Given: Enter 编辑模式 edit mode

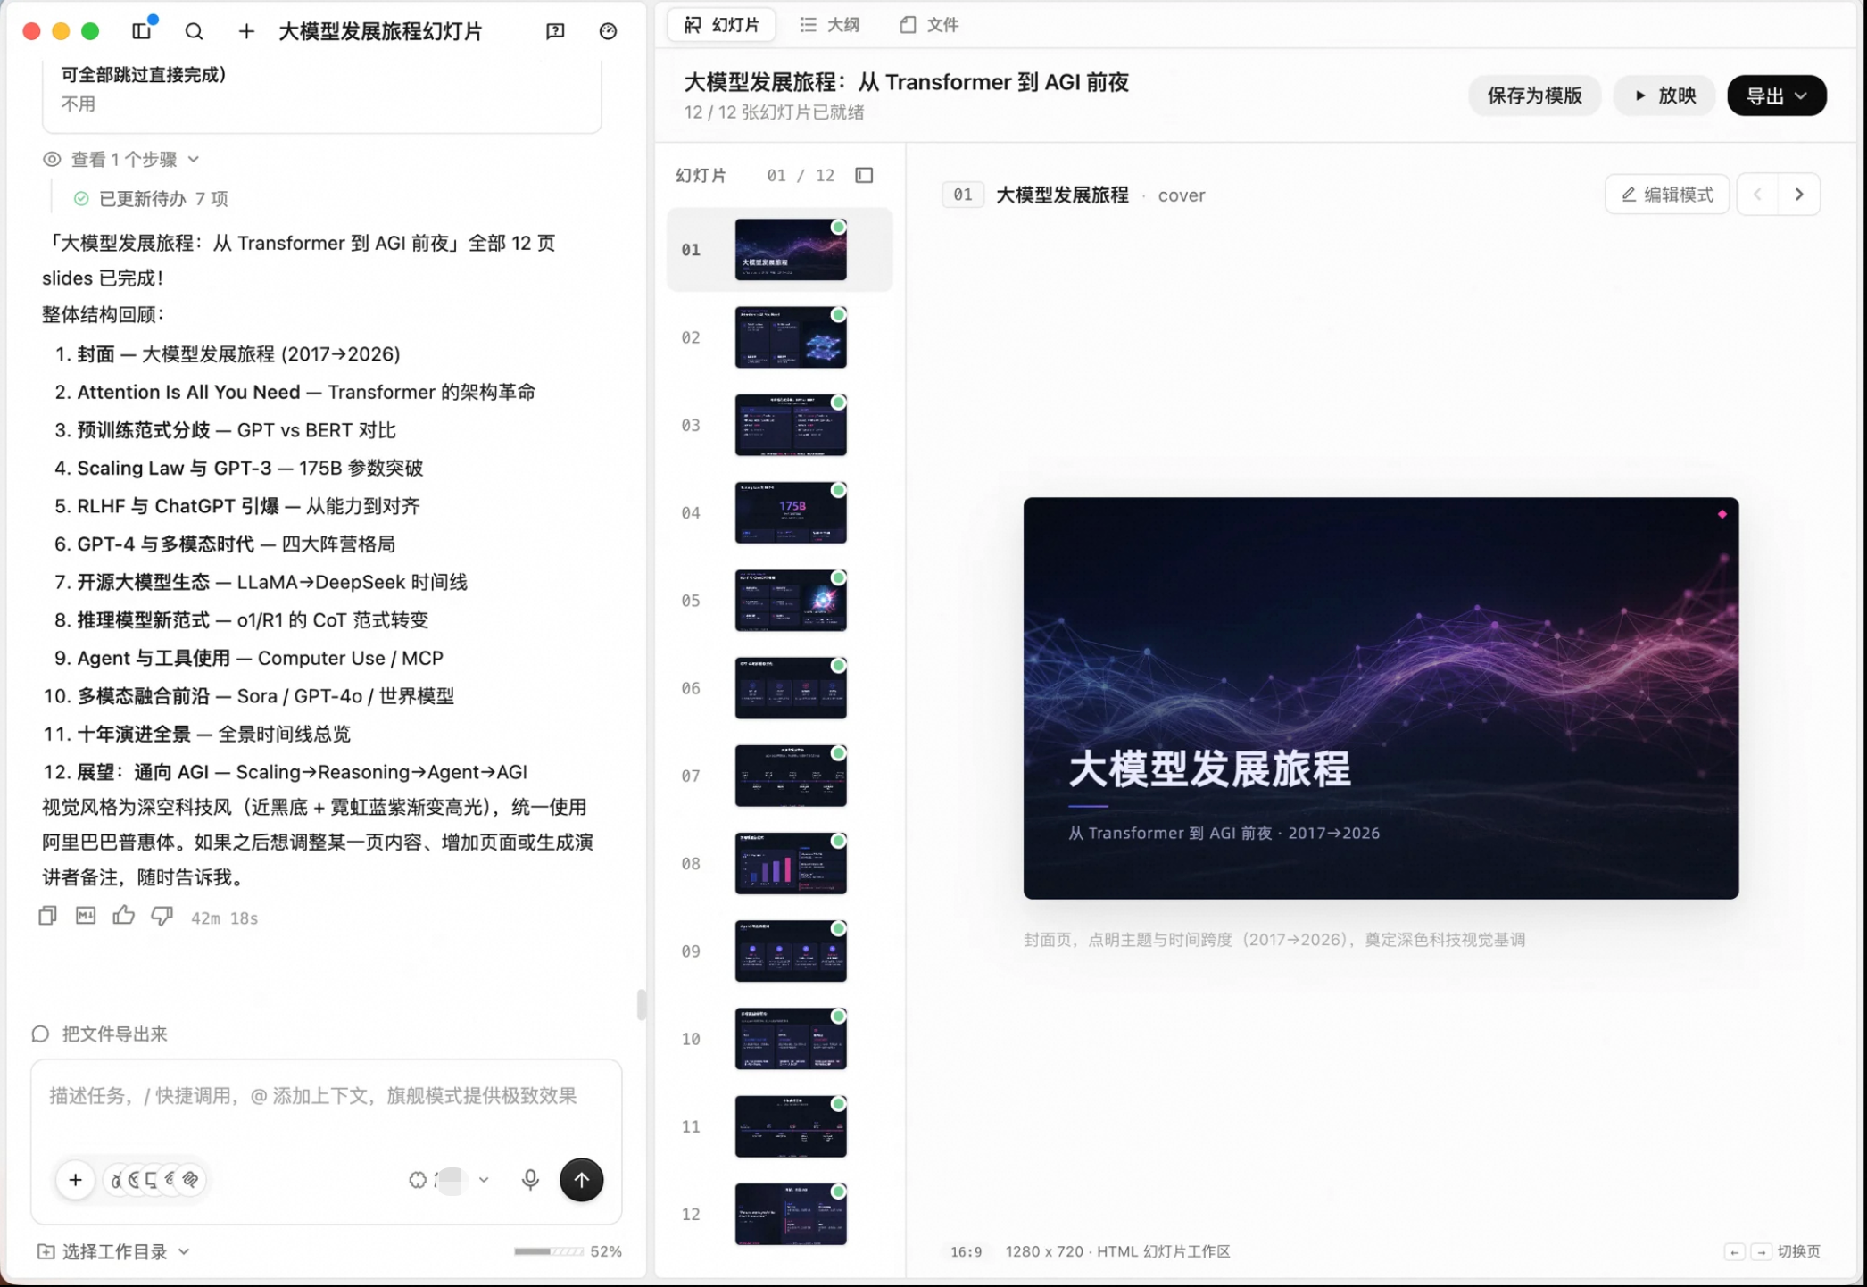Looking at the screenshot, I should [1667, 195].
